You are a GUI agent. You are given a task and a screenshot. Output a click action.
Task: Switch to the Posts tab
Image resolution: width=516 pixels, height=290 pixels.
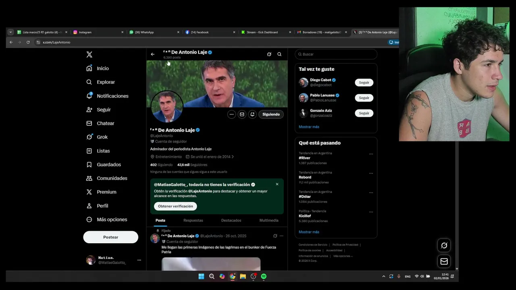160,220
